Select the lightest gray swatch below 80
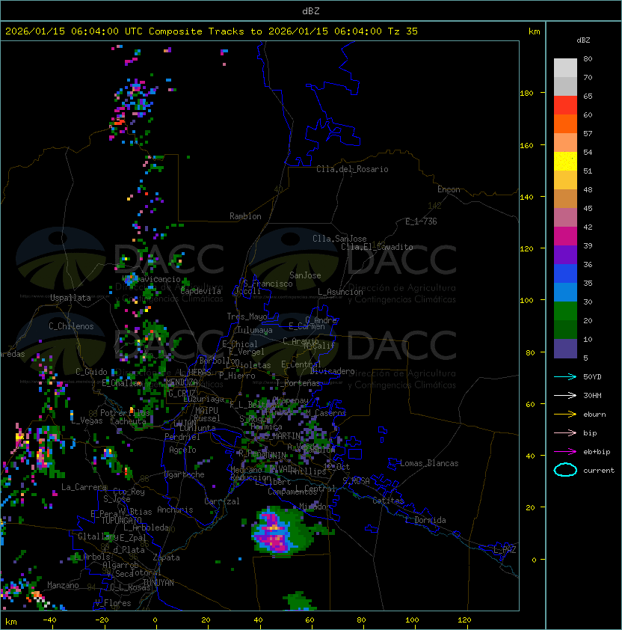 pyautogui.click(x=565, y=68)
